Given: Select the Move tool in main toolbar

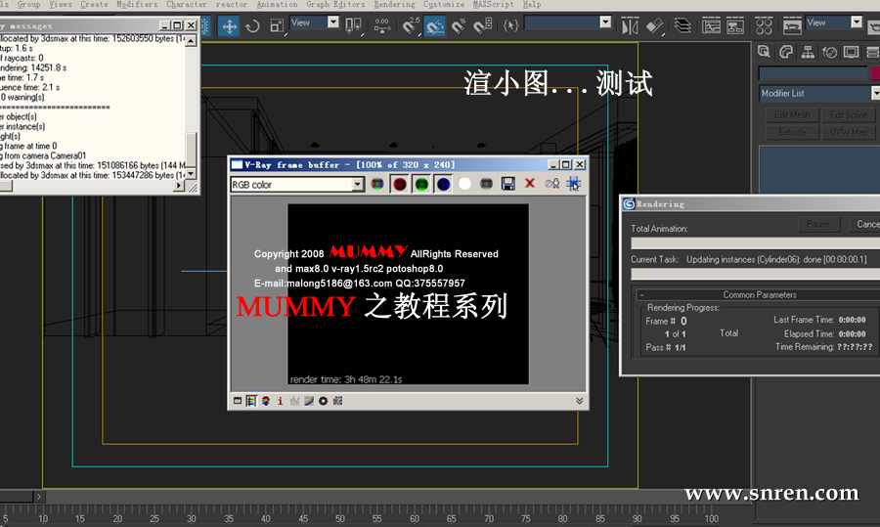Looking at the screenshot, I should coord(230,25).
